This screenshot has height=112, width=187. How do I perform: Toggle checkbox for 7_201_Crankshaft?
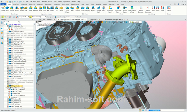point(8,56)
